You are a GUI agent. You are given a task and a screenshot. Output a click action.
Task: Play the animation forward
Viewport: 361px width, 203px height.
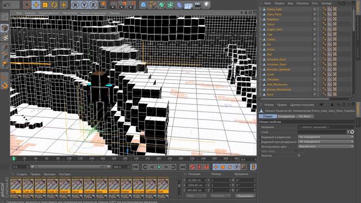pyautogui.click(x=159, y=167)
